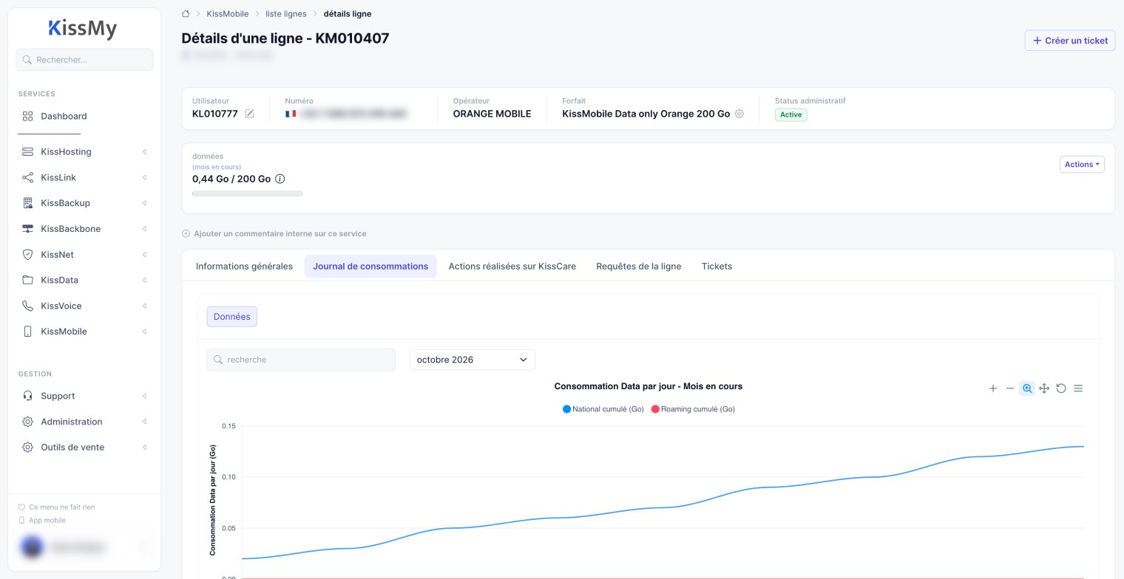Image resolution: width=1124 pixels, height=579 pixels.
Task: Select the Données filter button
Action: 231,317
